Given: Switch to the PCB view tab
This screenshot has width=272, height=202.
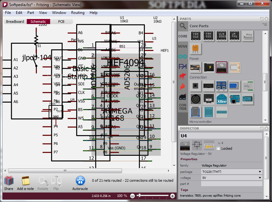Looking at the screenshot, I should click(x=61, y=22).
